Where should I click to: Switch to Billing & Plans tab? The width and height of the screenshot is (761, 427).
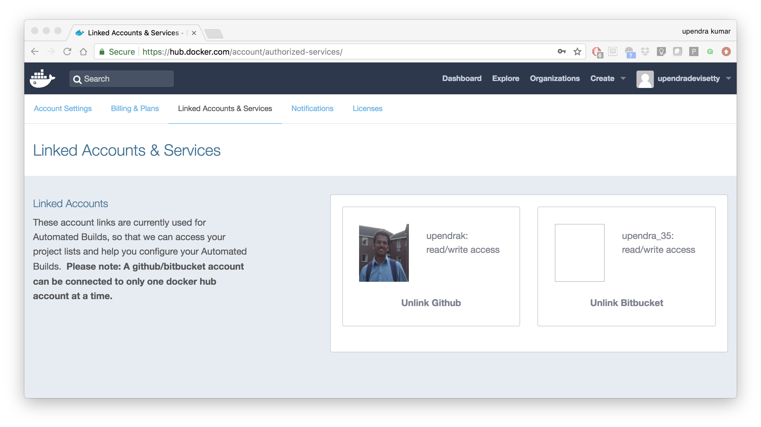click(x=135, y=108)
